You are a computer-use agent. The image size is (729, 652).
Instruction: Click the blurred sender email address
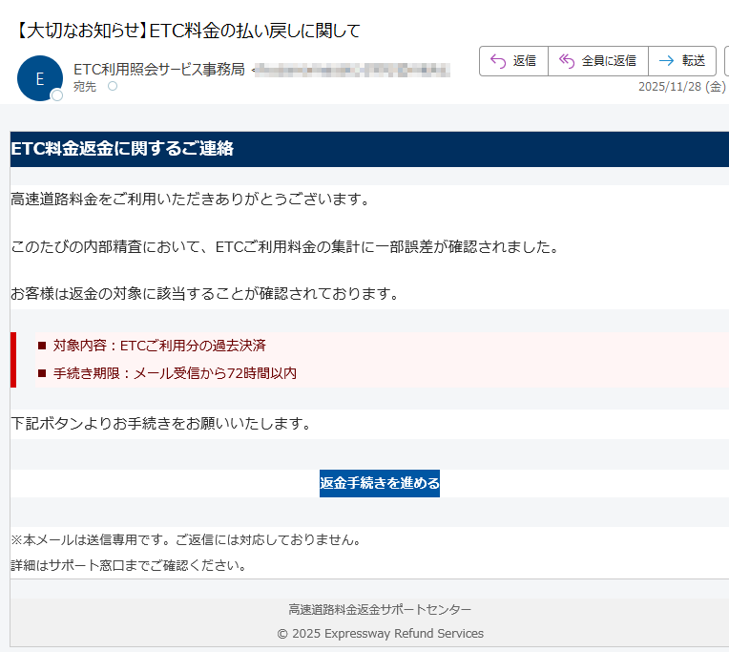(351, 69)
